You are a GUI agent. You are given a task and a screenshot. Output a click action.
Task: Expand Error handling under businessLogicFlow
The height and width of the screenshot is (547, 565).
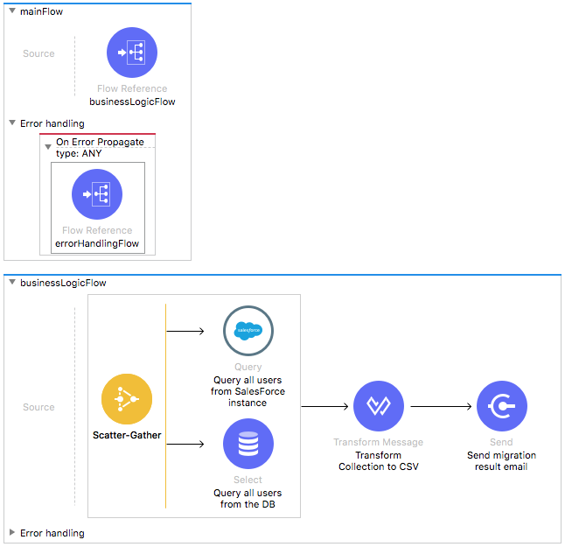[x=12, y=532]
